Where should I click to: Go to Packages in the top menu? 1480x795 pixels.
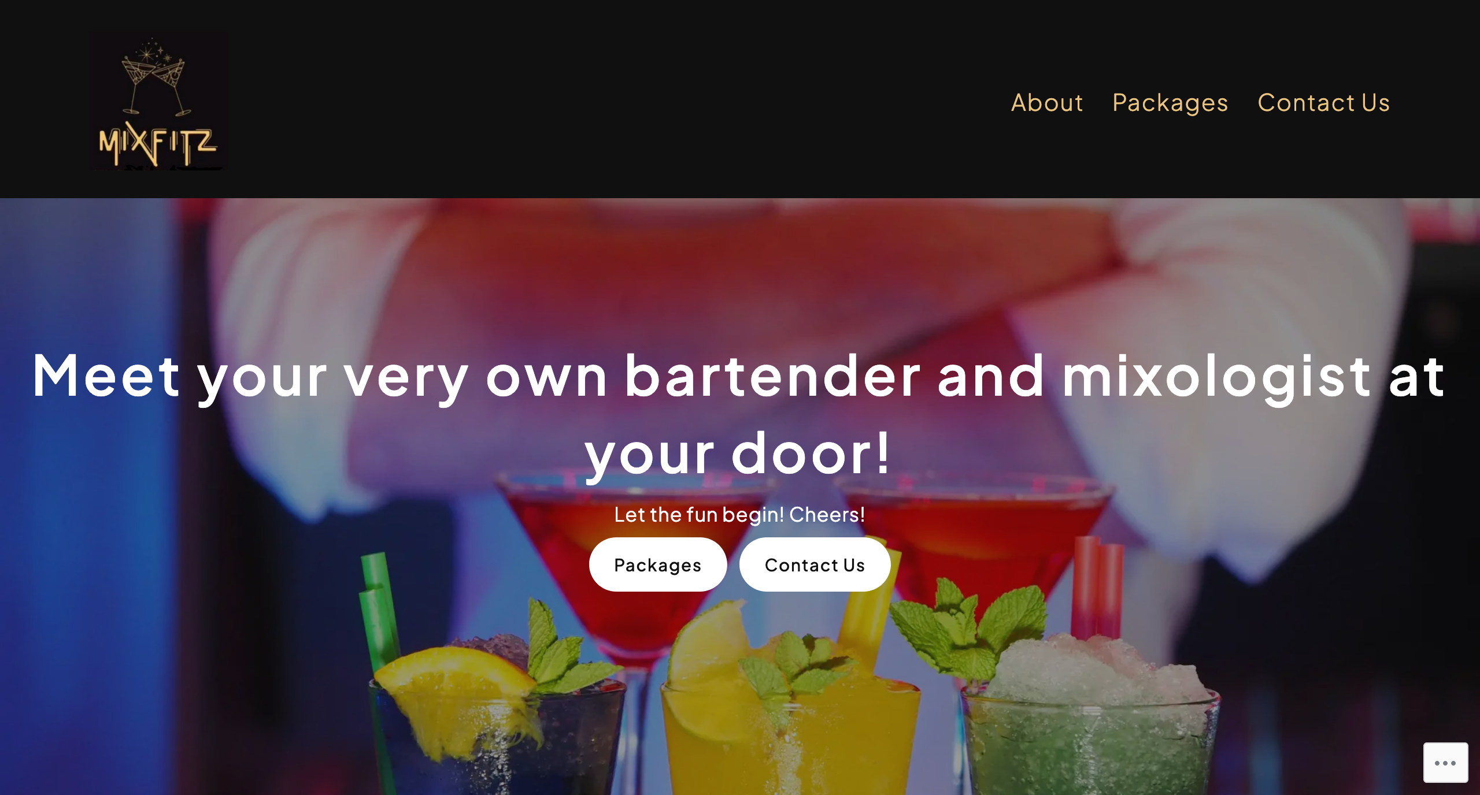click(x=1170, y=103)
